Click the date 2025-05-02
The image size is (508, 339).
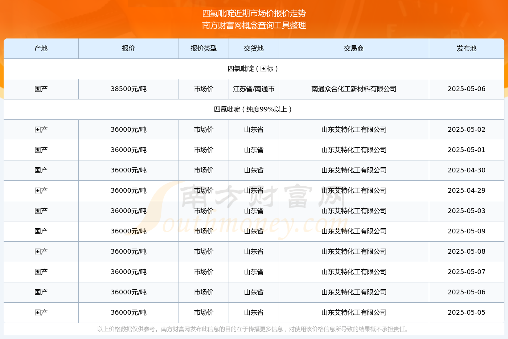[x=466, y=130]
